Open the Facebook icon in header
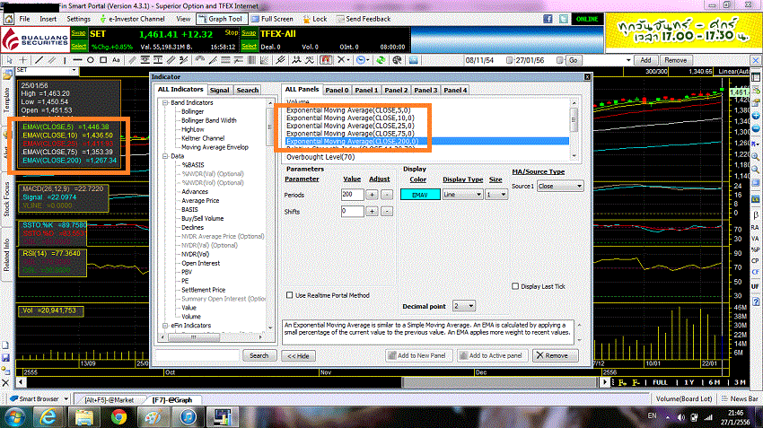This screenshot has width=763, height=428. (x=548, y=19)
